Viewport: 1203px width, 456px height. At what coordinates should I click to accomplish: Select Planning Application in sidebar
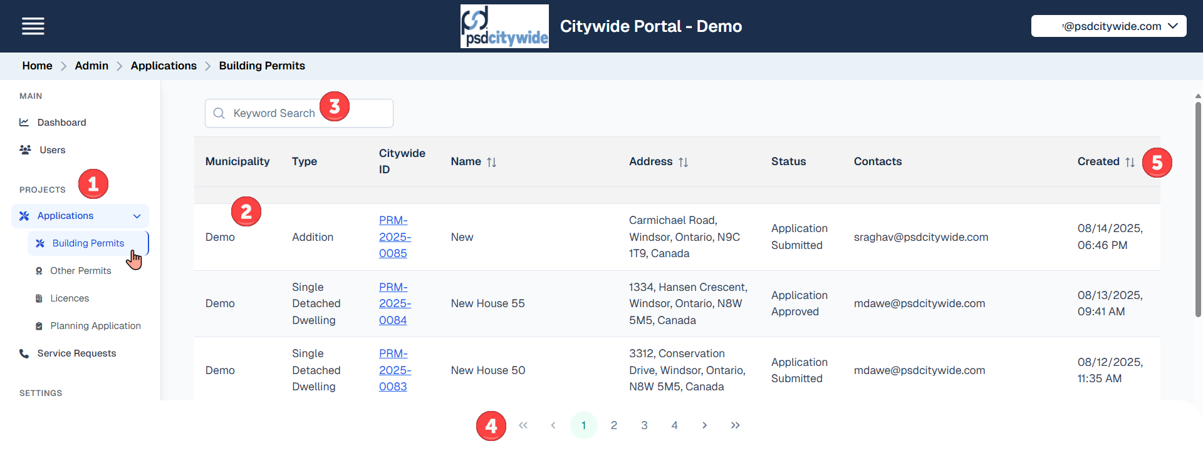tap(95, 326)
